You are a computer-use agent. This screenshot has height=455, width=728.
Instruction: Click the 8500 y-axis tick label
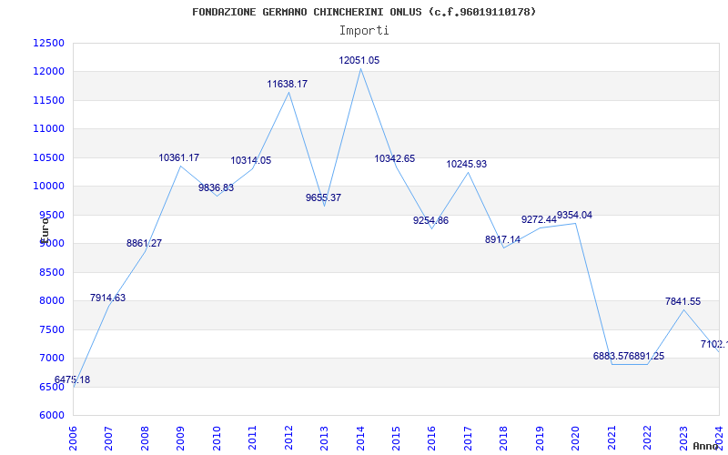tap(51, 272)
